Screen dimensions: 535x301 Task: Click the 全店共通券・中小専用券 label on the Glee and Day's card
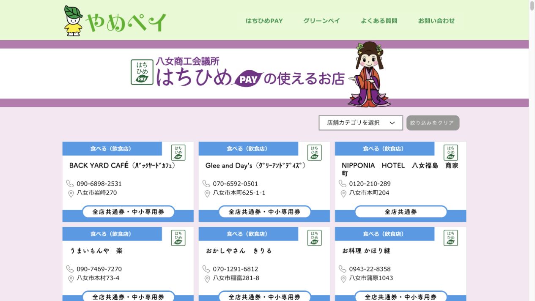pos(265,212)
